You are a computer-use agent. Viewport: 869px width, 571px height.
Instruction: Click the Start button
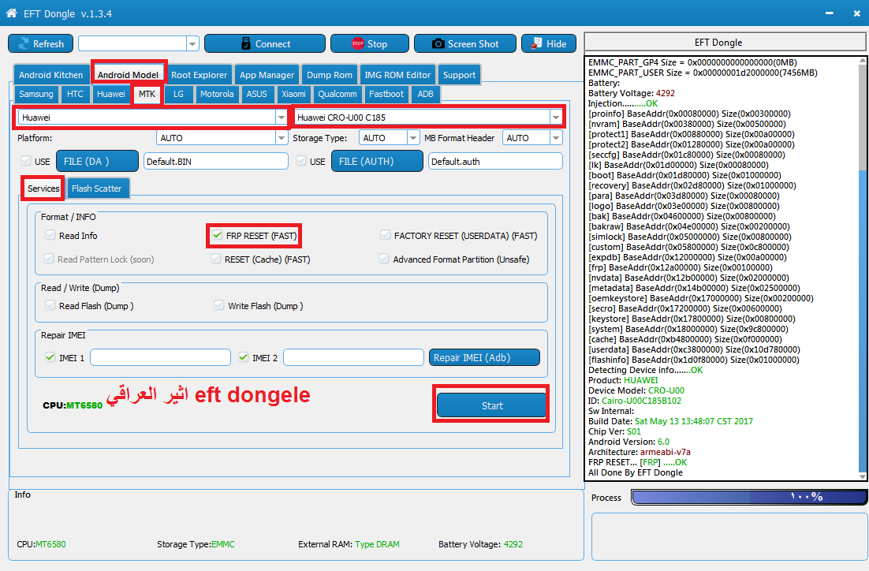click(491, 405)
